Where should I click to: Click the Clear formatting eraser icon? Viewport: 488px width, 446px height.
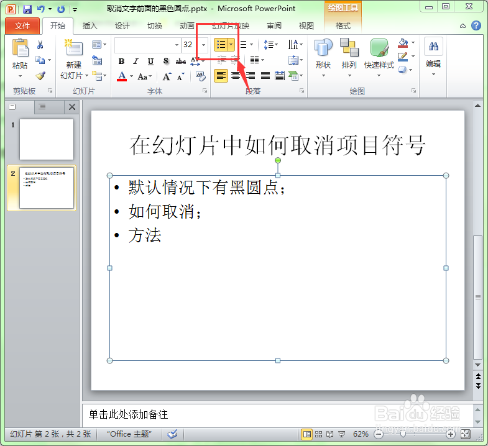point(200,76)
